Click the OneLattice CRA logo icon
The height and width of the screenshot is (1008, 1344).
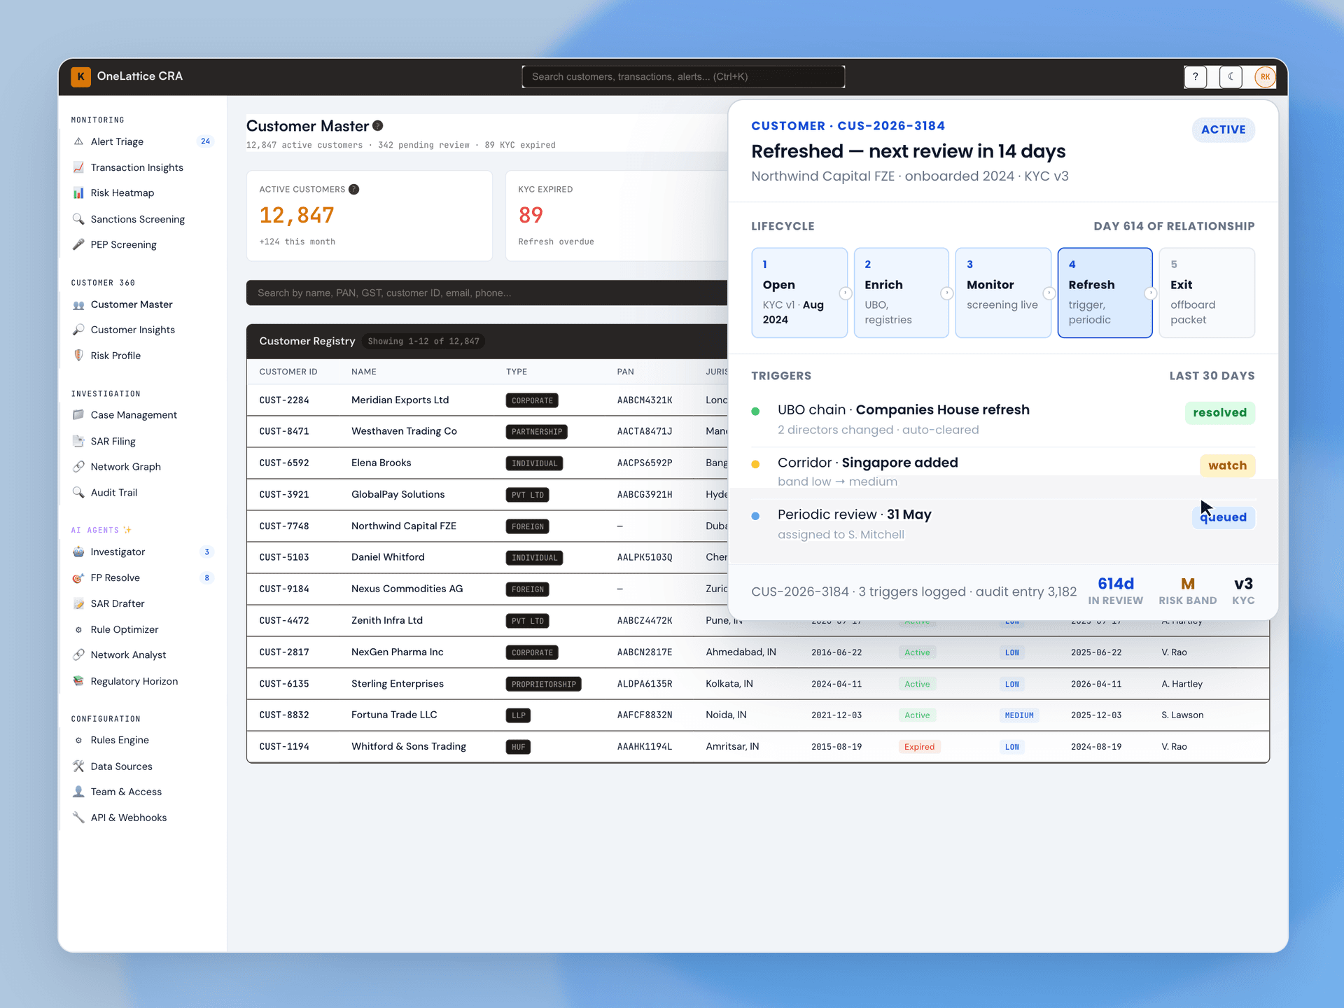80,76
